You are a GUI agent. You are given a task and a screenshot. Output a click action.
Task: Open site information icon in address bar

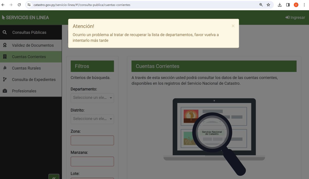click(x=29, y=5)
